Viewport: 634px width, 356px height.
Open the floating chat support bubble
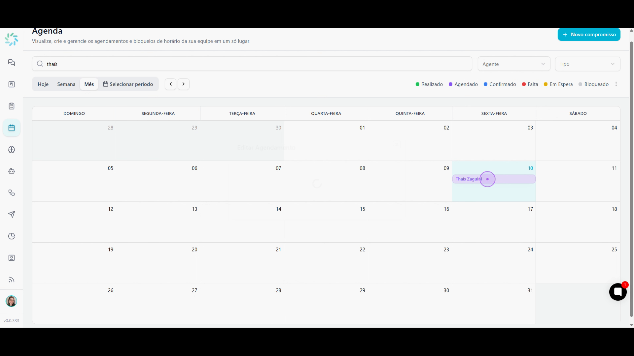pos(618,292)
